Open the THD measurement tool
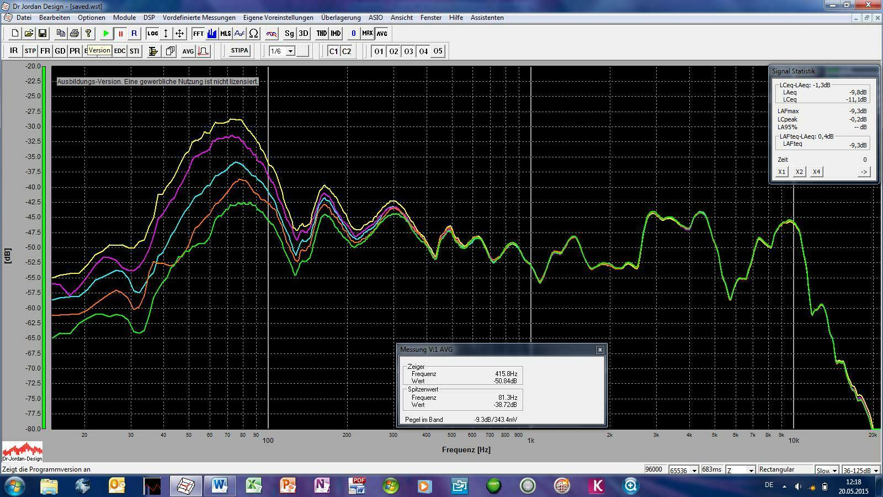The image size is (883, 497). click(x=321, y=34)
